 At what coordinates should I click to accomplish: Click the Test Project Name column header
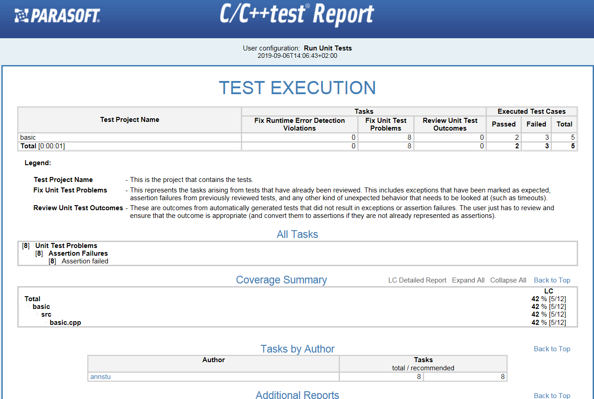click(x=130, y=120)
